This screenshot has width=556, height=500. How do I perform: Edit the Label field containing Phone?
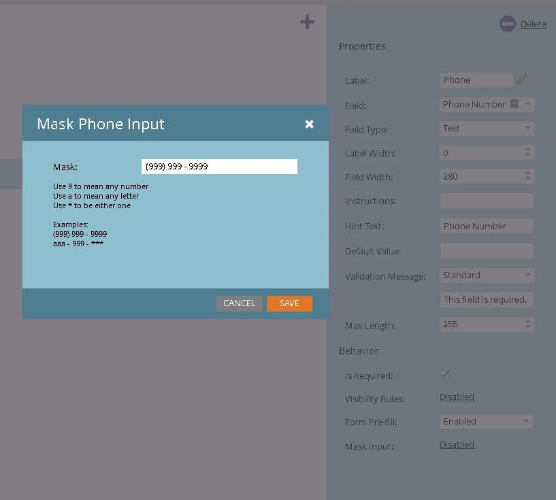coord(476,80)
